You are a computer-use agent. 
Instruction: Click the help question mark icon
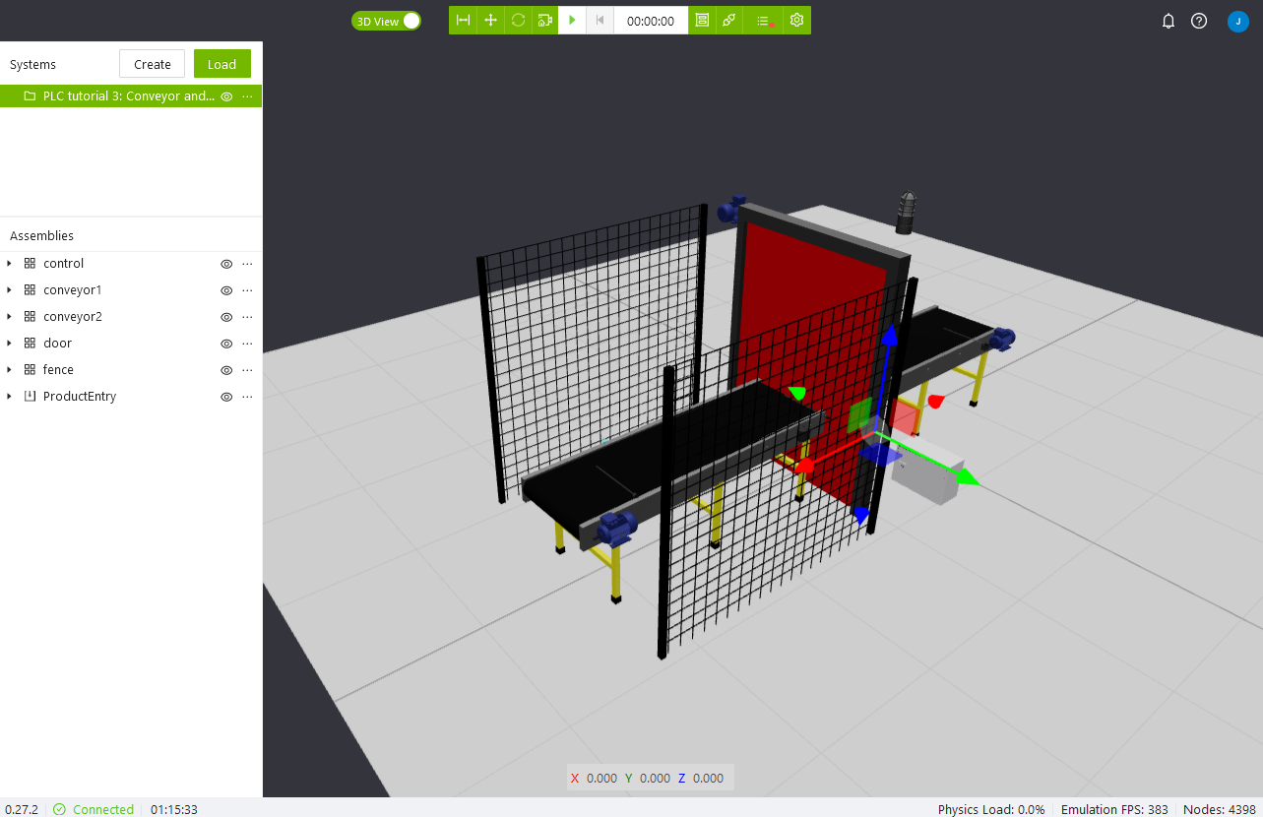tap(1198, 21)
